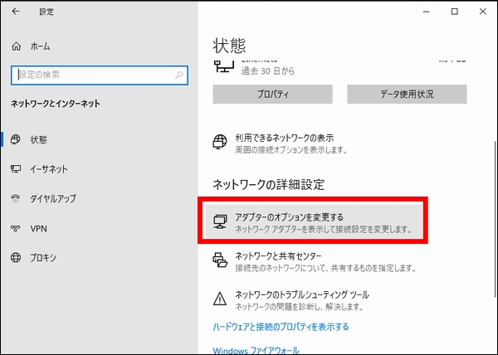Click the ネットワークとインターネット sidebar heading

coord(56,104)
